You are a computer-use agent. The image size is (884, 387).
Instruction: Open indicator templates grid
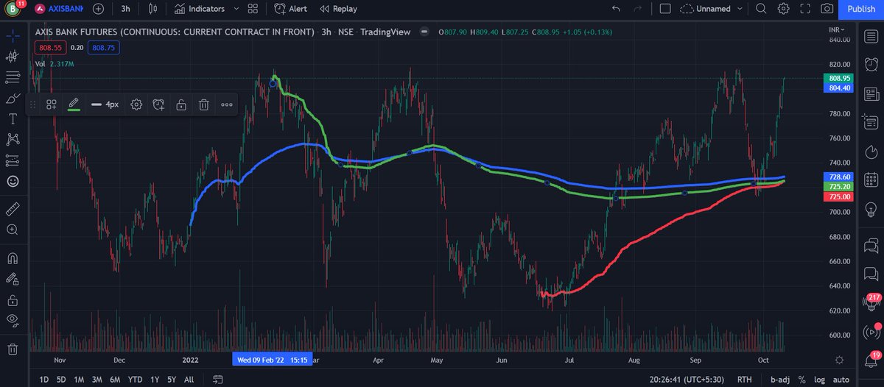tap(253, 9)
